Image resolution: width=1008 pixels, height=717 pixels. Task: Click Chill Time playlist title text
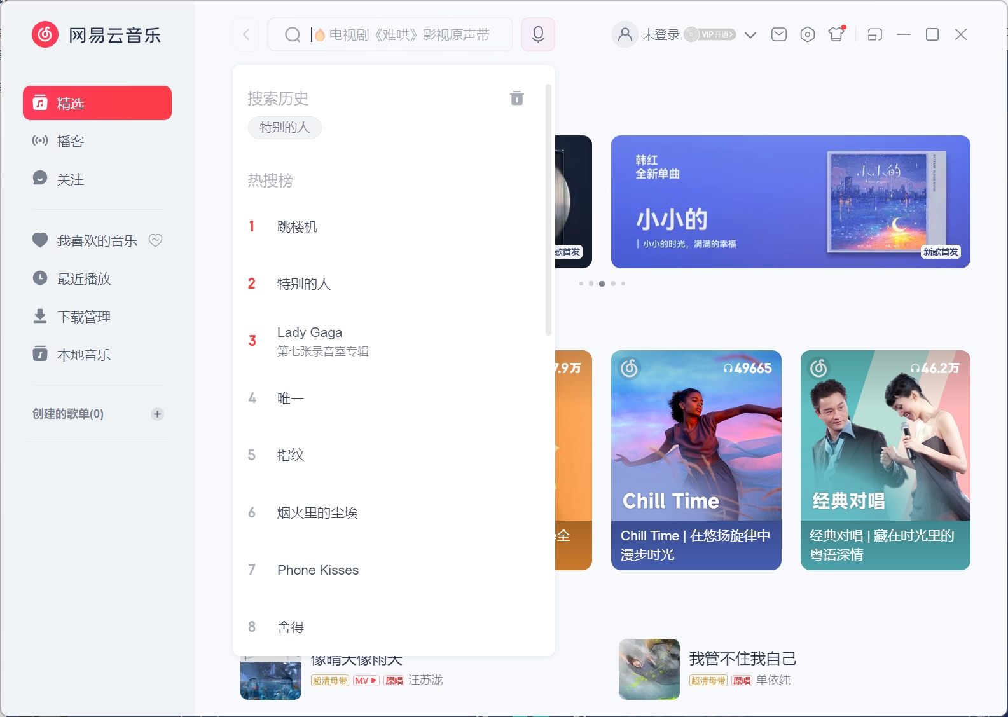click(695, 545)
